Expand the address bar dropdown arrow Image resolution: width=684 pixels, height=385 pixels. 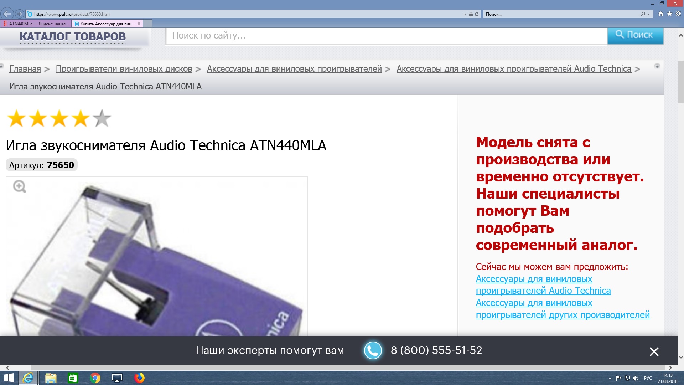(x=465, y=14)
